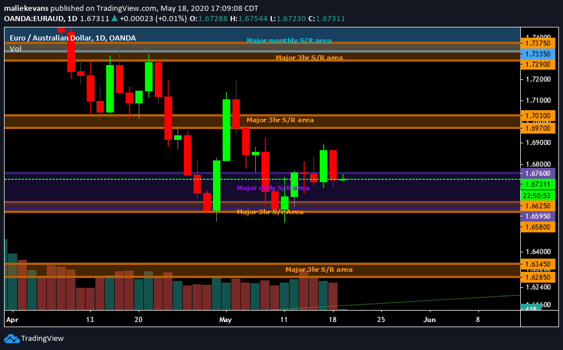Click the 8 date label on time axis
563x350 pixels.
pyautogui.click(x=478, y=320)
